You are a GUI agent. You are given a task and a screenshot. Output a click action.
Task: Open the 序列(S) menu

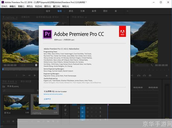coord(30,6)
